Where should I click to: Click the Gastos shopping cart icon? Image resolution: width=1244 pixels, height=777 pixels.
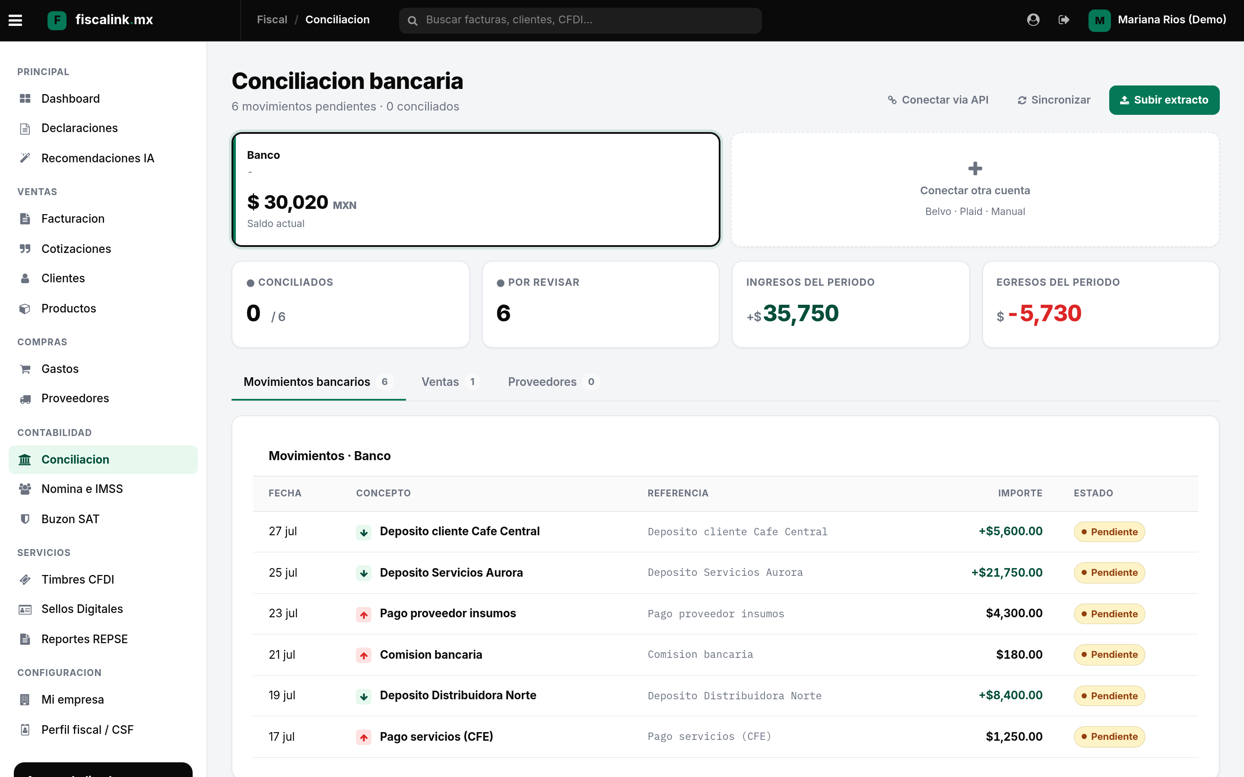point(25,369)
